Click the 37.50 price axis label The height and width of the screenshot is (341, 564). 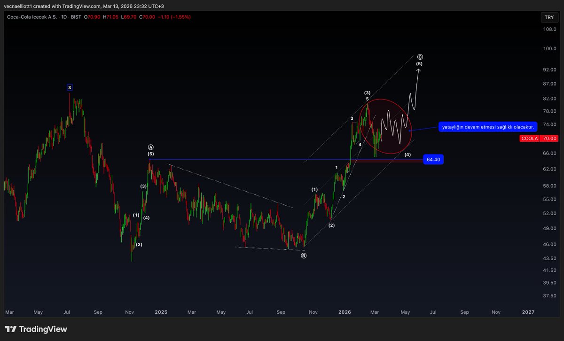point(549,296)
